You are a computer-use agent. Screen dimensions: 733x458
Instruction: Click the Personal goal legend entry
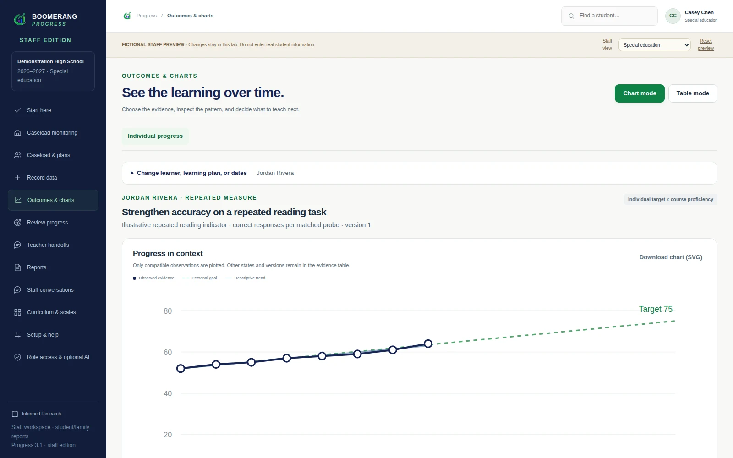(200, 278)
